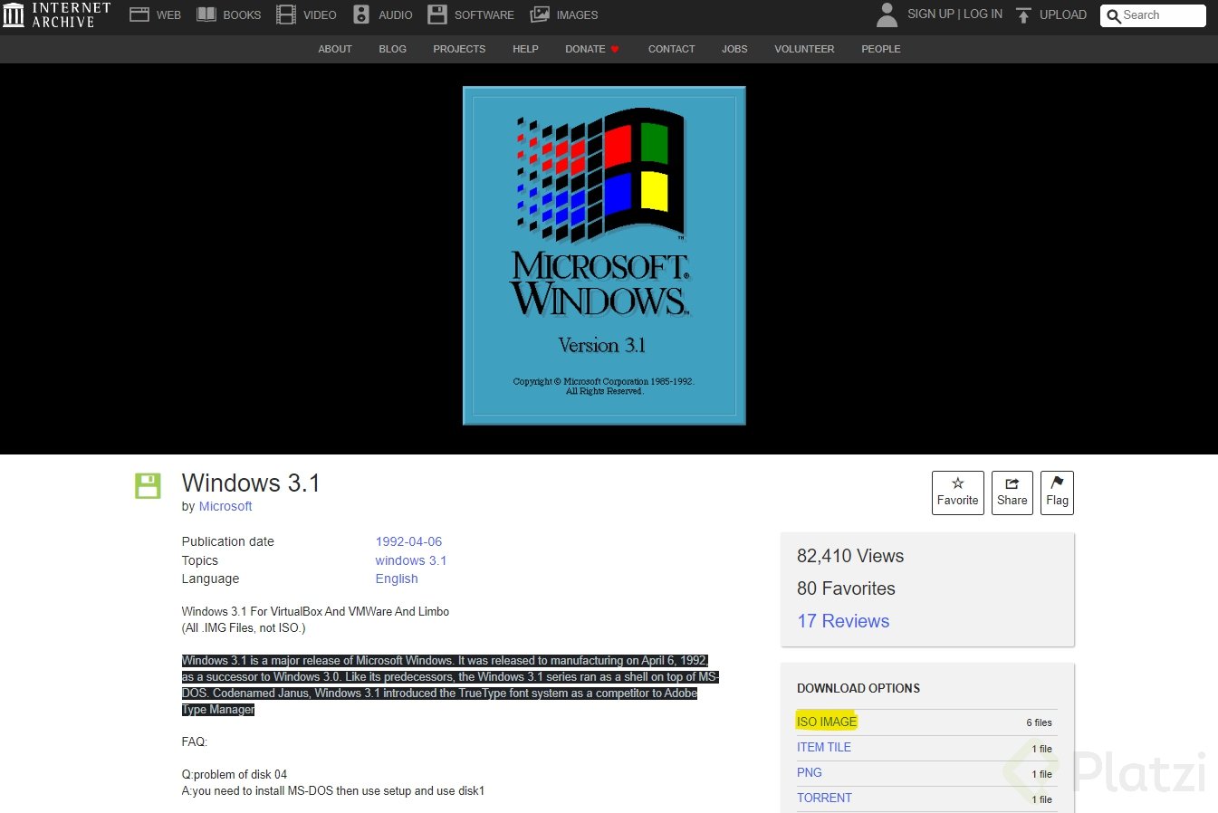The height and width of the screenshot is (813, 1218).
Task: Open the CONTACT page
Action: pyautogui.click(x=671, y=49)
